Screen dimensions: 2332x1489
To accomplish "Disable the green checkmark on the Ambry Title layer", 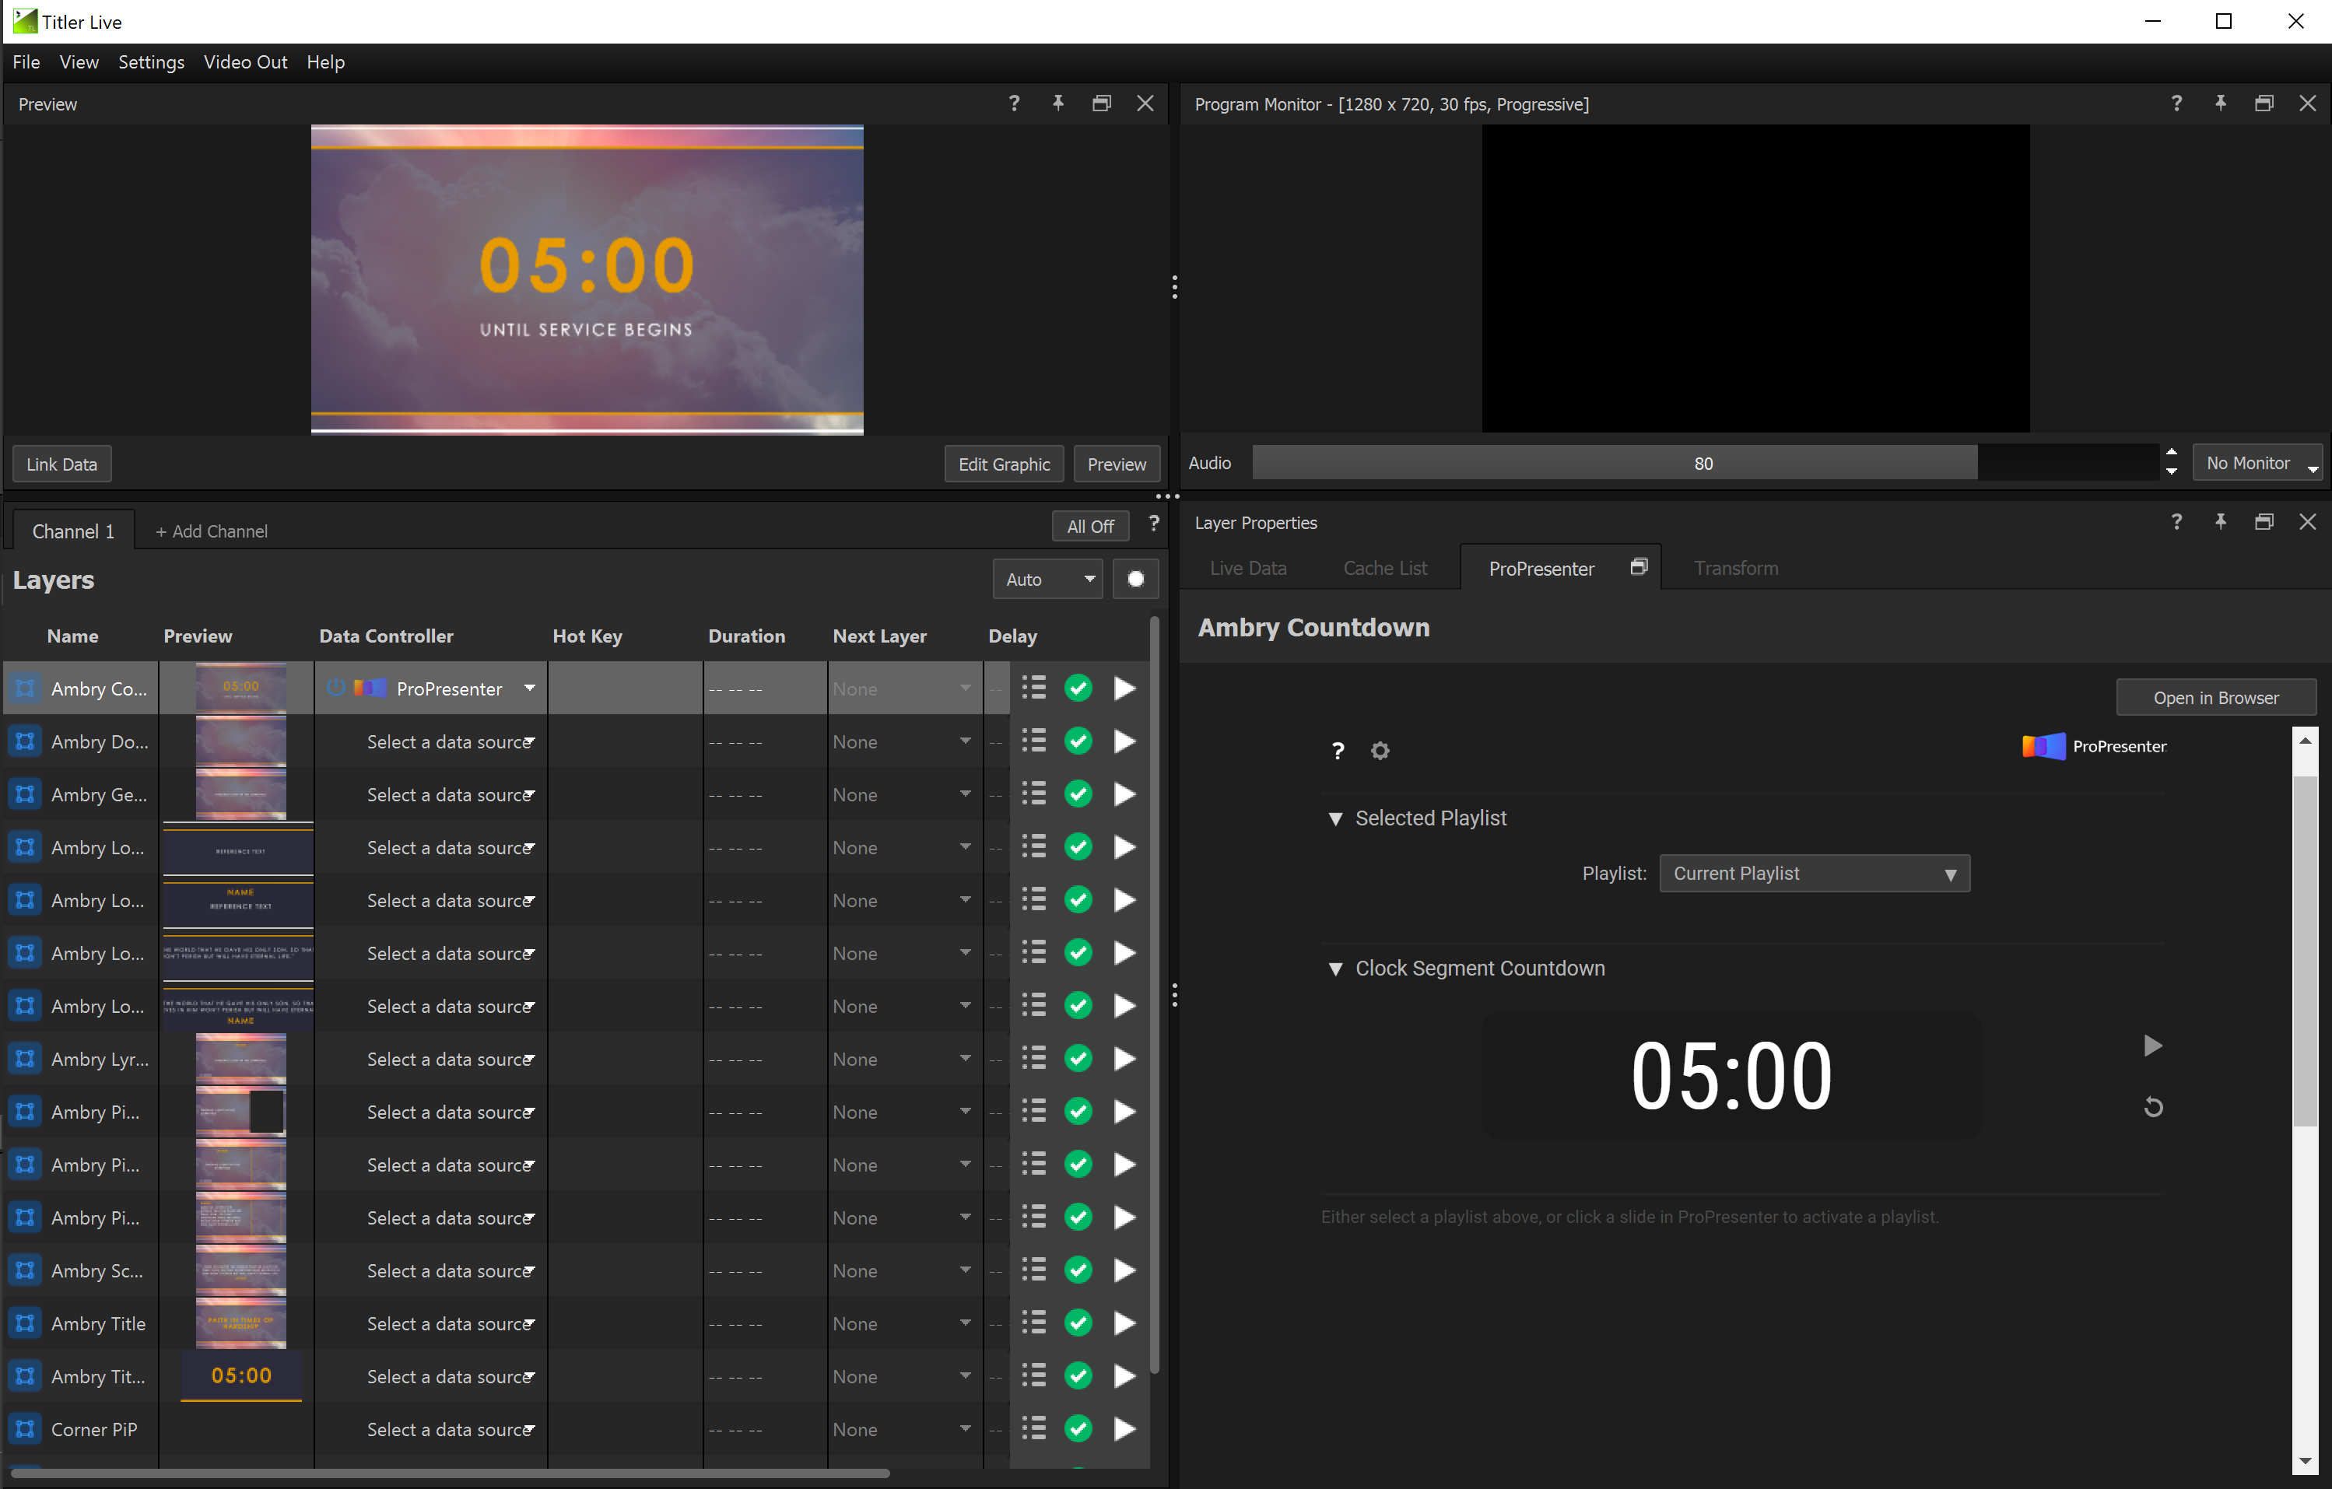I will click(x=1078, y=1323).
